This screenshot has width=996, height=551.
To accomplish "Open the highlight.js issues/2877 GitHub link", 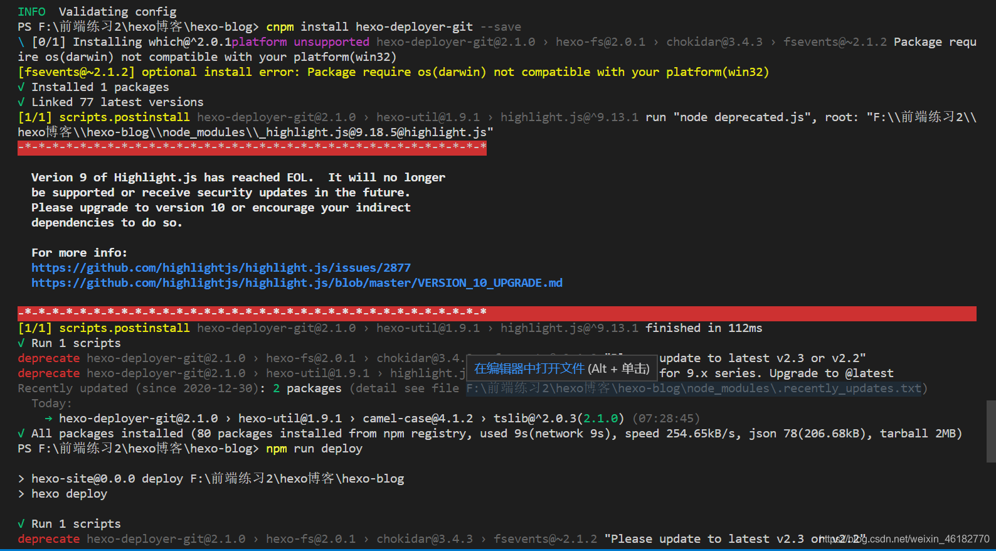I will click(221, 268).
